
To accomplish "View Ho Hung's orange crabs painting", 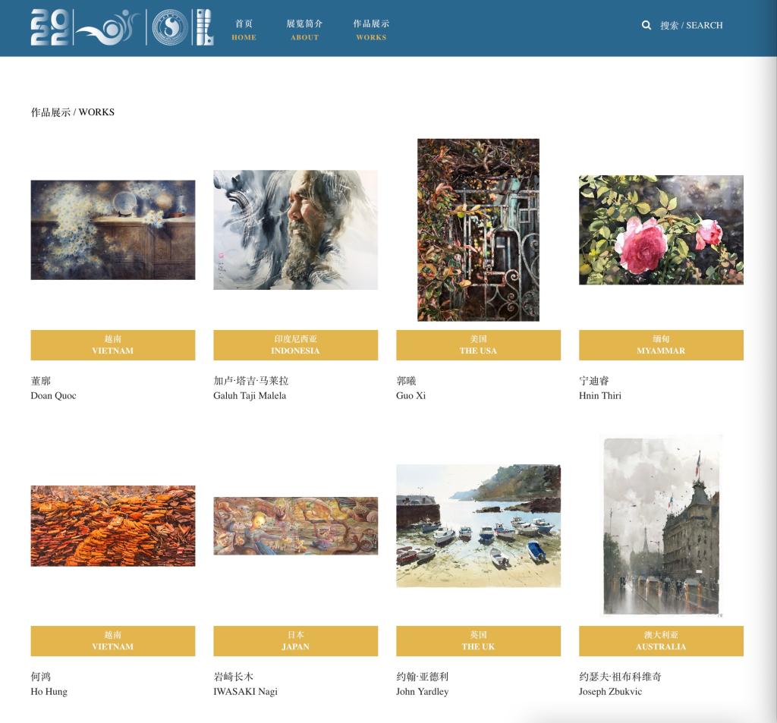I will tap(113, 526).
